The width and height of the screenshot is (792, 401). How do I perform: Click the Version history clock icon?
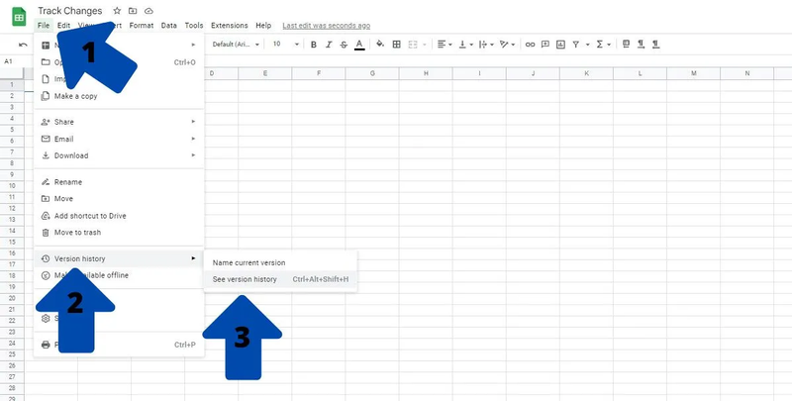click(46, 258)
